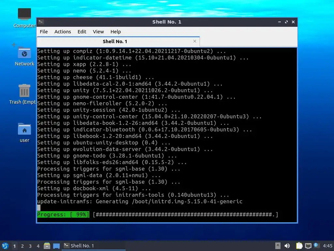This screenshot has width=334, height=251.
Task: Click the 'update-initramfs: Generating' line
Action: pyautogui.click(x=140, y=201)
